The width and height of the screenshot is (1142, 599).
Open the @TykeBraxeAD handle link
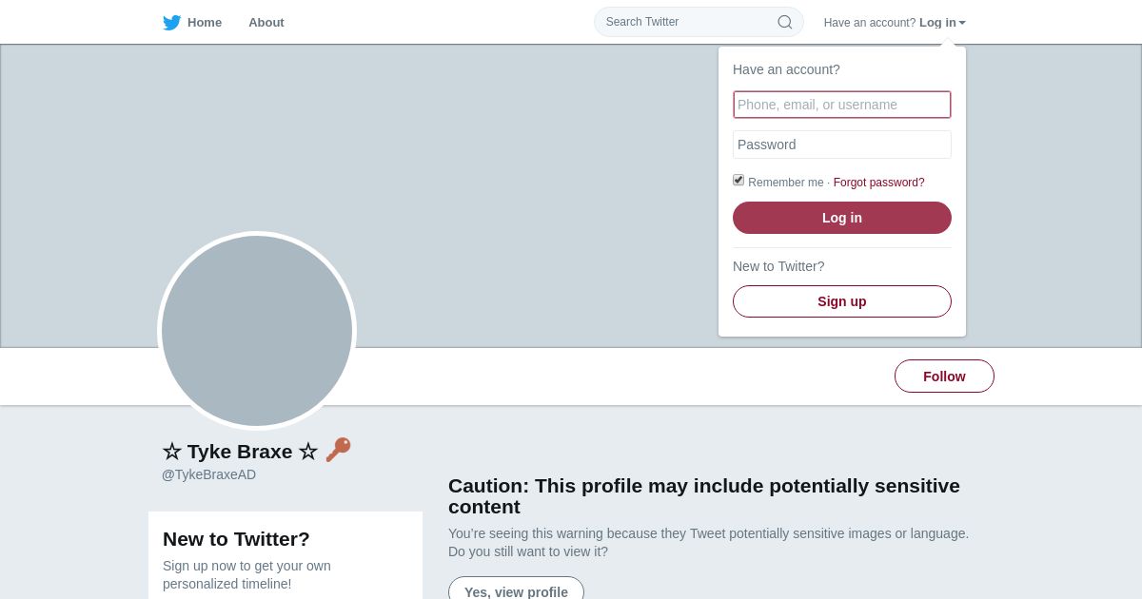coord(208,474)
